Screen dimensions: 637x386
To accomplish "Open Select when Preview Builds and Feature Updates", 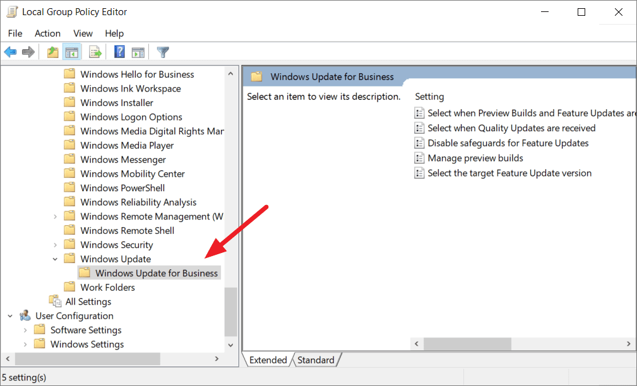I will [532, 113].
